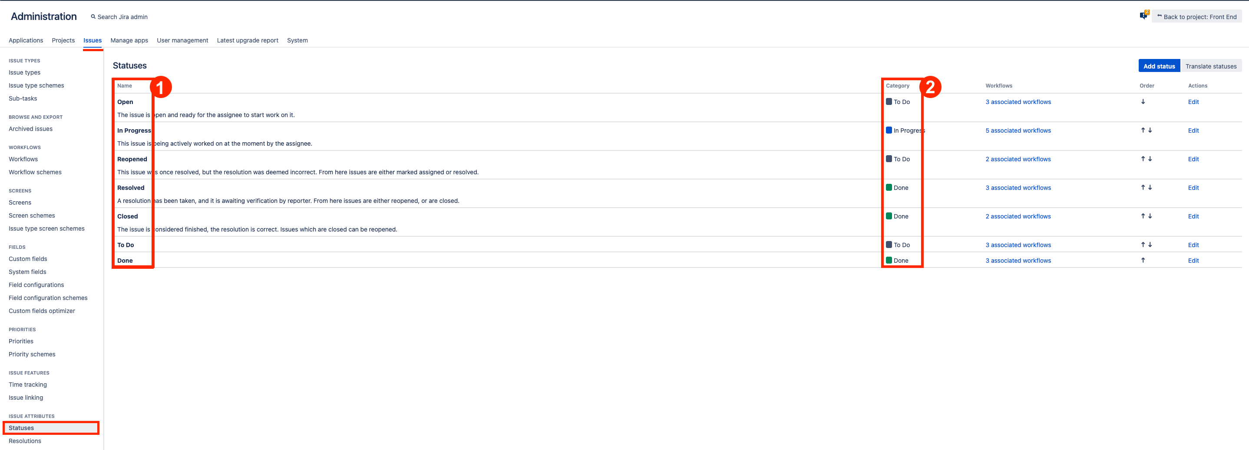Open the System tab
This screenshot has width=1249, height=450.
(x=297, y=40)
